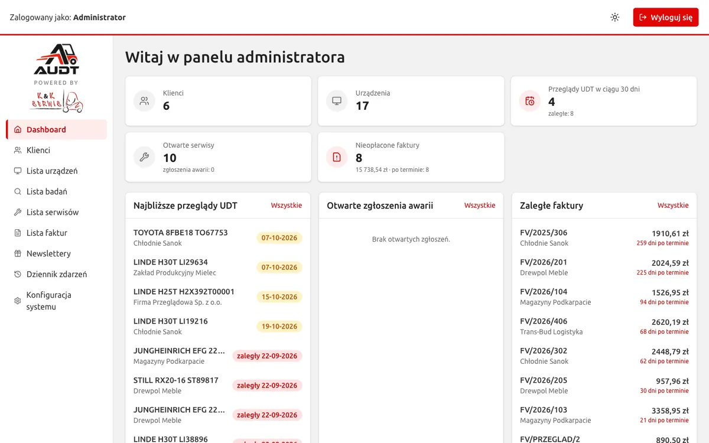Open invoice FV/2026/104
Screen dimensions: 709x443
click(604, 297)
